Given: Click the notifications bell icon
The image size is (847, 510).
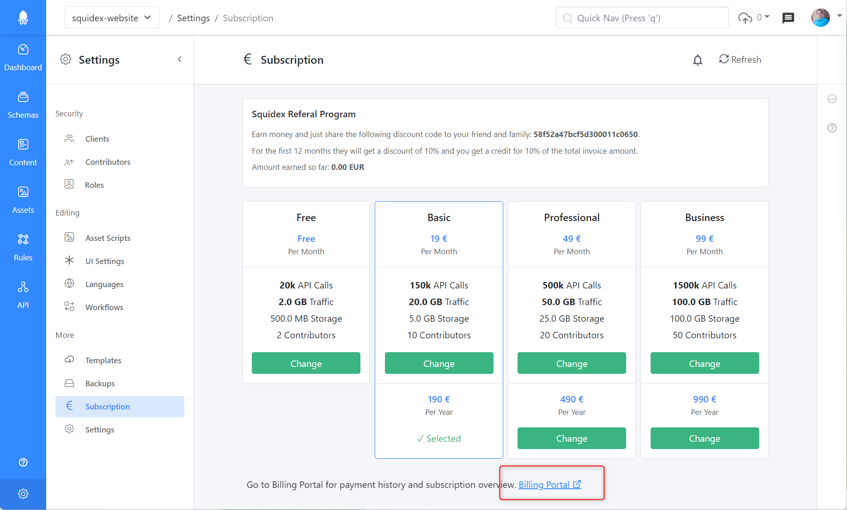Looking at the screenshot, I should pyautogui.click(x=698, y=60).
